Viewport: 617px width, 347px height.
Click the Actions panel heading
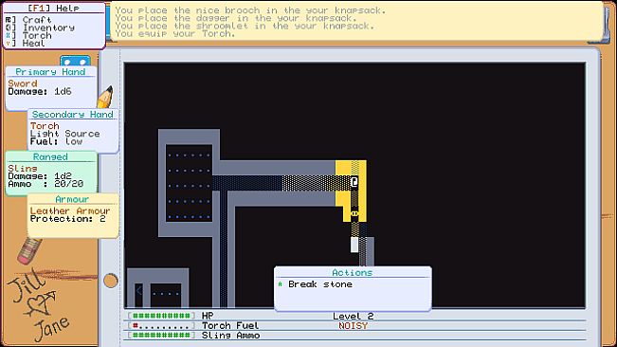tap(353, 272)
